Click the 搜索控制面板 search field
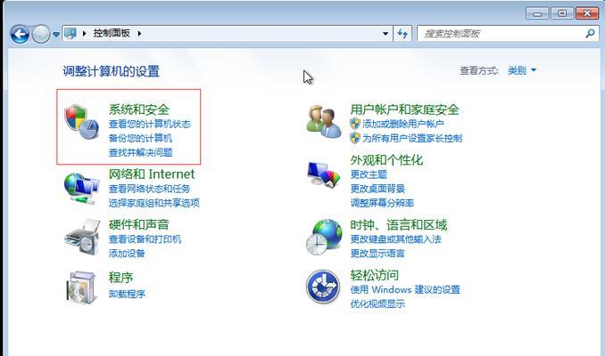The height and width of the screenshot is (356, 605). click(501, 34)
